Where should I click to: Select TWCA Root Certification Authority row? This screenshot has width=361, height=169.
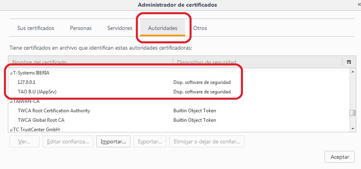click(x=179, y=111)
